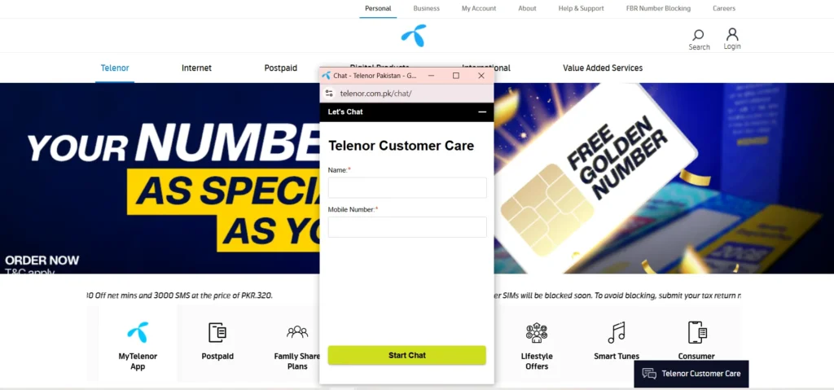The width and height of the screenshot is (834, 390).
Task: Select the Postpaid phone icon tile
Action: click(217, 332)
